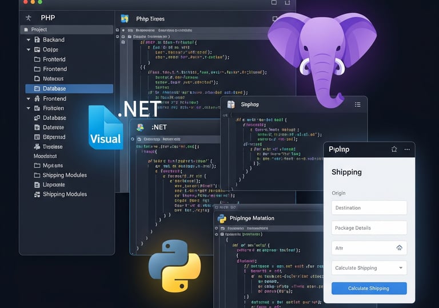Click the folder icon of the Shipping Modules folder row
The height and width of the screenshot is (308, 439).
(37, 175)
